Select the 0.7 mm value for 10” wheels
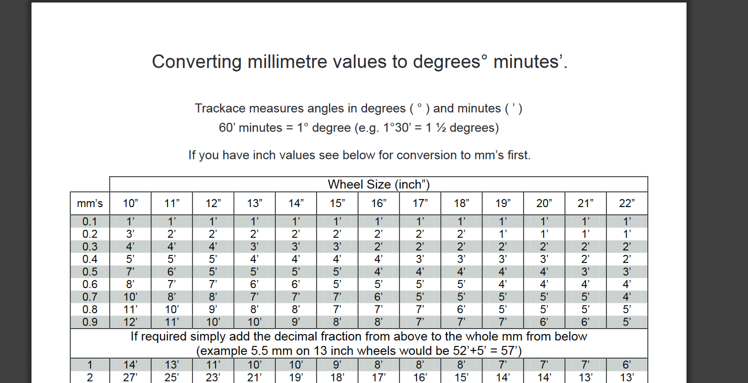748x383 pixels. point(130,297)
